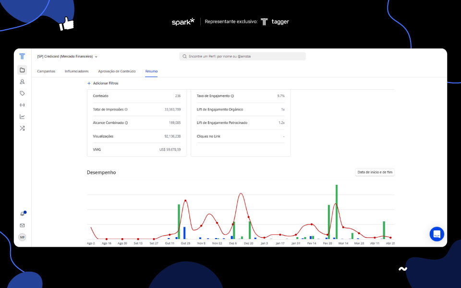Show info for Taxa de Engajamento
The width and height of the screenshot is (461, 288).
tap(232, 96)
